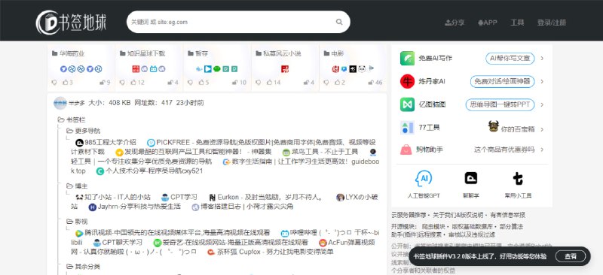Screen dimensions: 603x275
Task: Like the 电影 card (thumbs-up 2)
Action: point(340,83)
